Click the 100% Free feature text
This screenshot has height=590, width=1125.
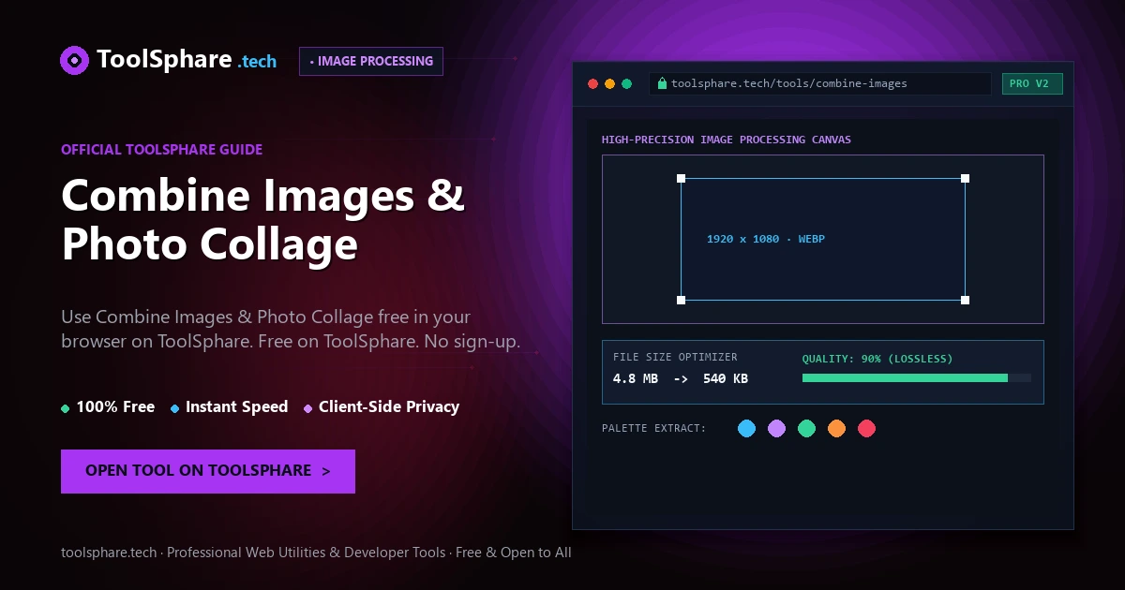coord(115,406)
